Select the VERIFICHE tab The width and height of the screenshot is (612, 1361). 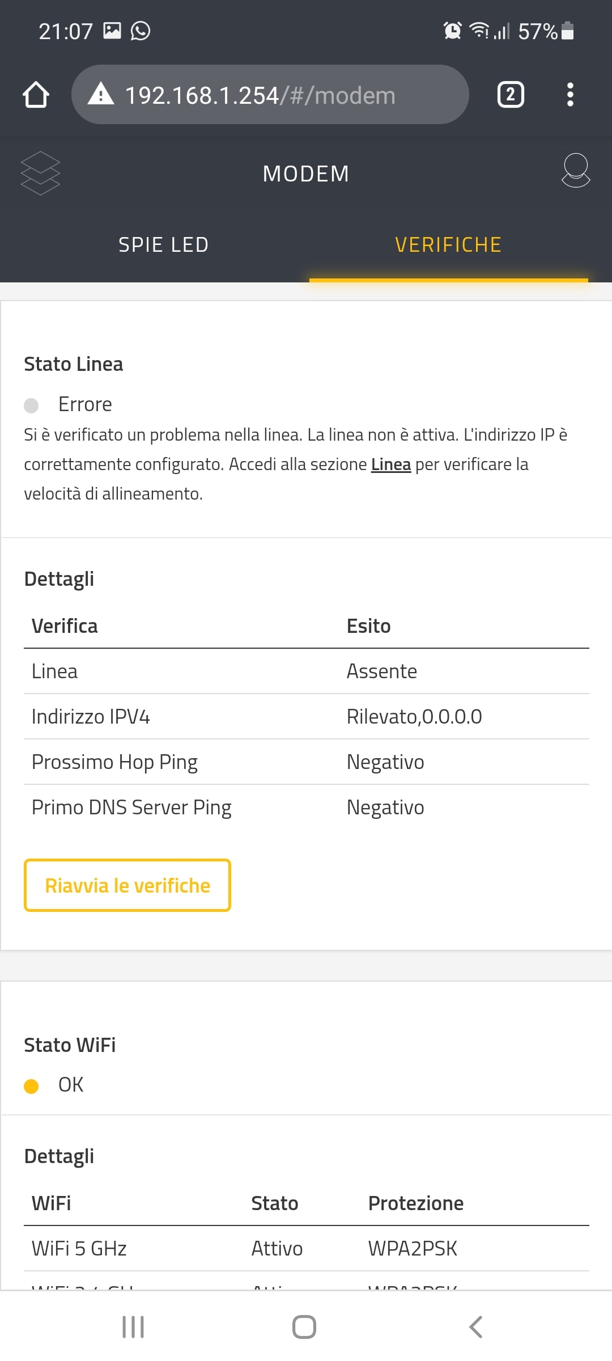(x=448, y=245)
